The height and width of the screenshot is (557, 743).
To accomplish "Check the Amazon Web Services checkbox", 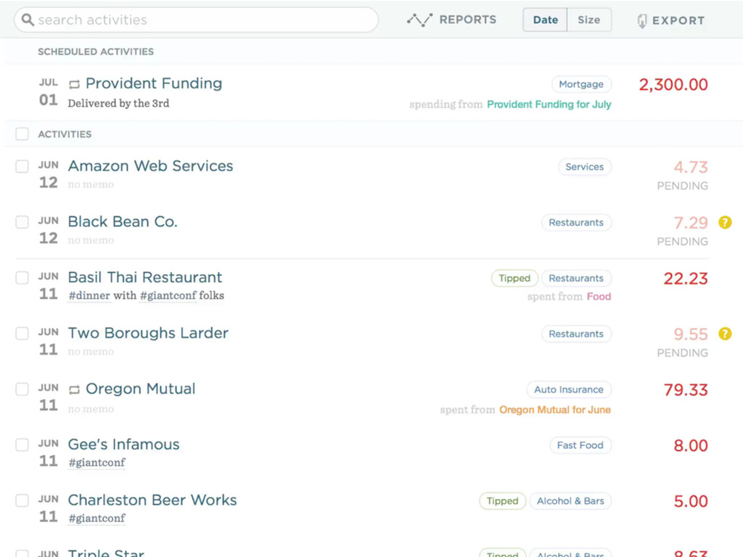I will (22, 166).
